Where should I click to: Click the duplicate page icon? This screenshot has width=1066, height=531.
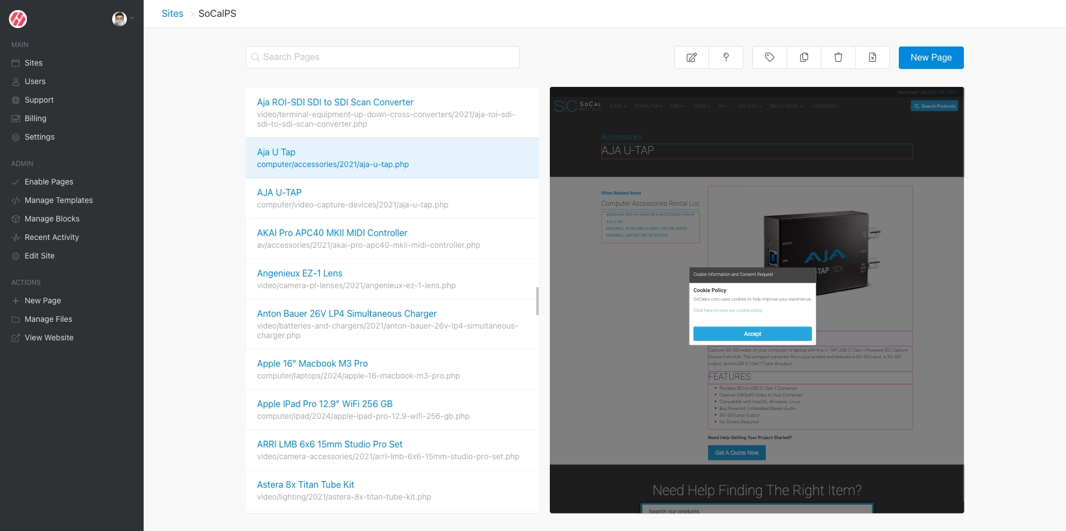(803, 57)
